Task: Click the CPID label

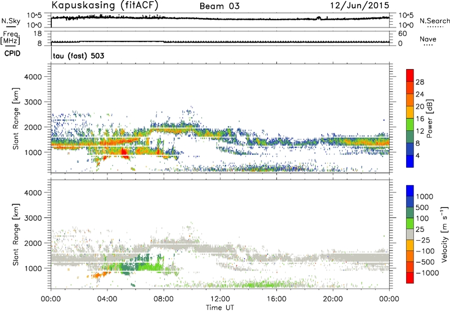Action: [12, 53]
